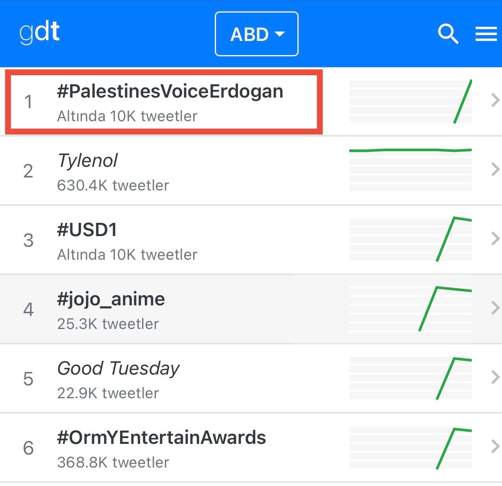Viewport: 502px width, 486px height.
Task: Expand the Tylenol row chevron
Action: click(495, 170)
